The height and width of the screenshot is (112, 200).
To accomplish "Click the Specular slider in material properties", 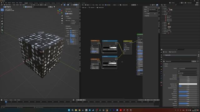I will click(x=188, y=92).
